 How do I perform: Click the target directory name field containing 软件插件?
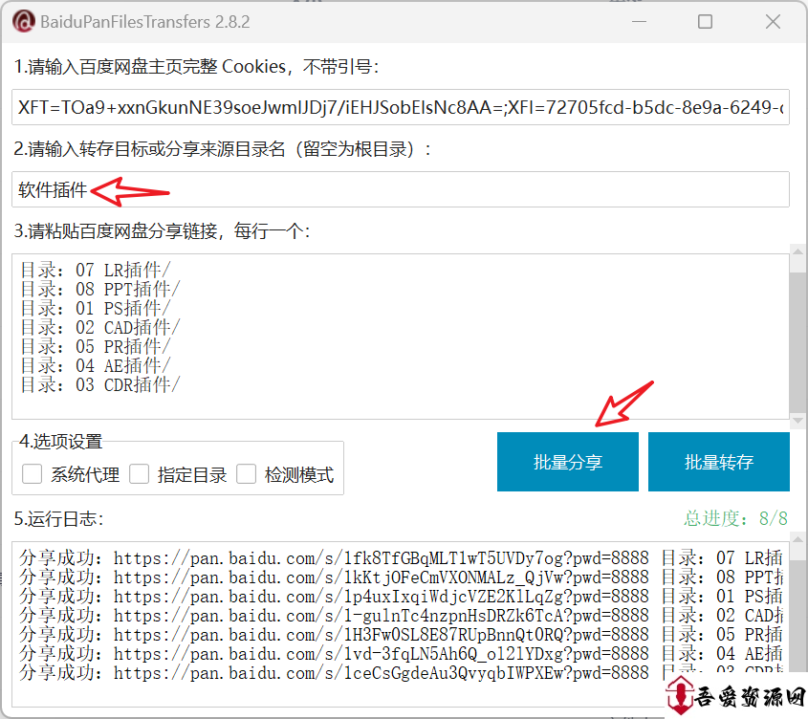pos(401,189)
